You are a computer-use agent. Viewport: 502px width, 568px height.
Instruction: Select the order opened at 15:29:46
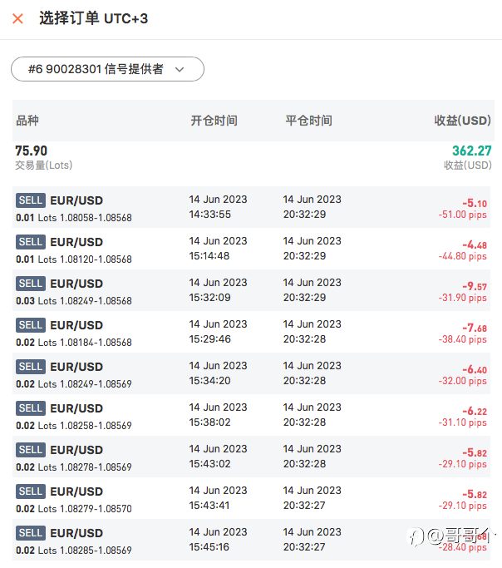[x=251, y=332]
